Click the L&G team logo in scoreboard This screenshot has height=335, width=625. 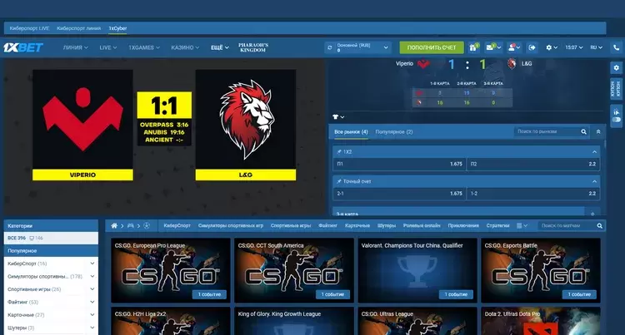[x=512, y=63]
